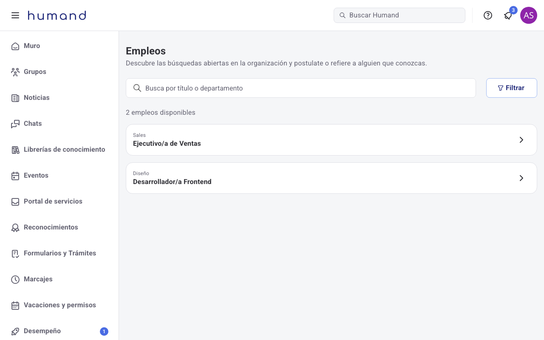Click the Librerías de conocimiento books icon
544x340 pixels.
pyautogui.click(x=15, y=150)
